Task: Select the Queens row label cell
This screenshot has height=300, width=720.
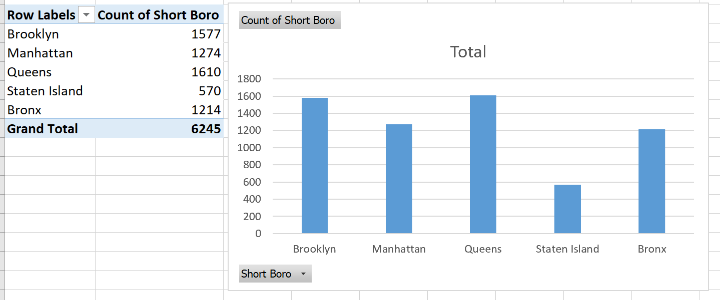Action: pos(50,72)
